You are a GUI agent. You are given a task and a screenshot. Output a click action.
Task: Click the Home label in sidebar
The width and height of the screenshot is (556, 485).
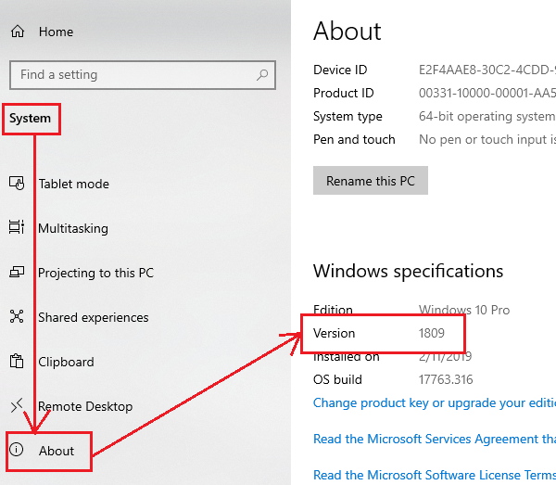point(56,32)
